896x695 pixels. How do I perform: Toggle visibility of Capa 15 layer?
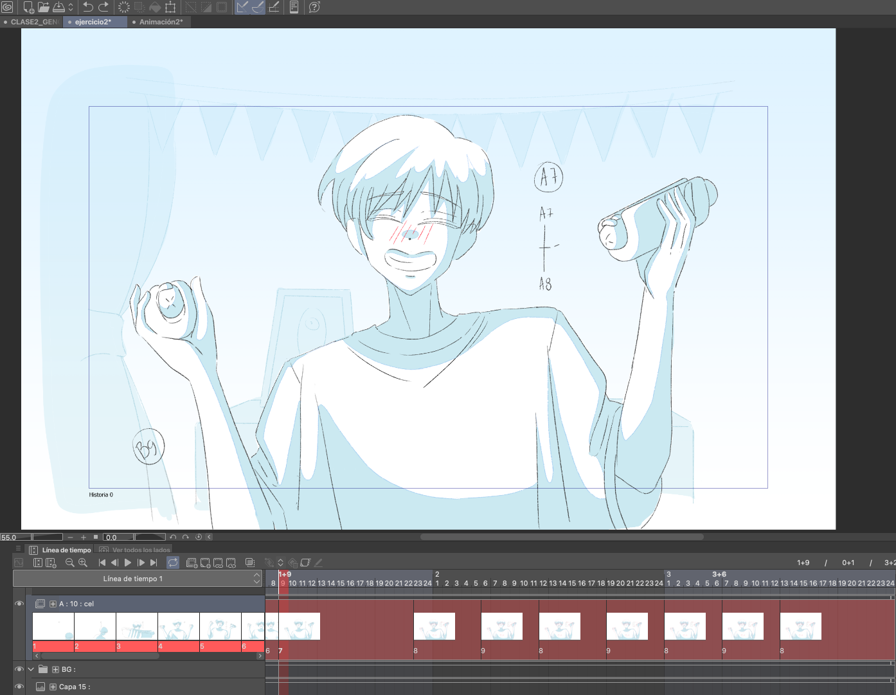tap(19, 687)
